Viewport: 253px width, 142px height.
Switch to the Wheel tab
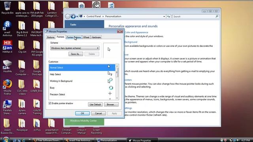coord(86,37)
